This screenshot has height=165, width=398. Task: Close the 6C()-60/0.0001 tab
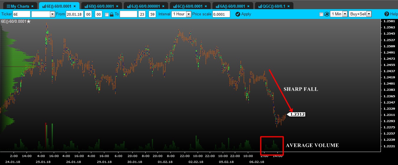(206, 6)
